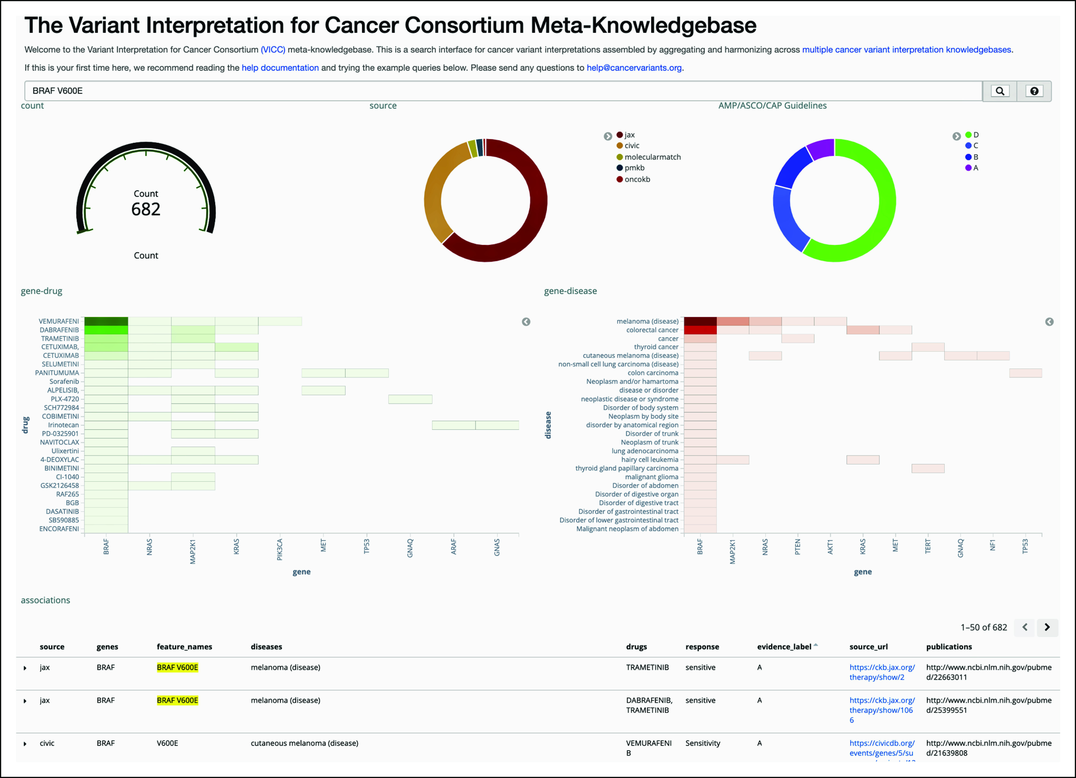The width and height of the screenshot is (1076, 778).
Task: Click the search magnifier button
Action: (x=1000, y=91)
